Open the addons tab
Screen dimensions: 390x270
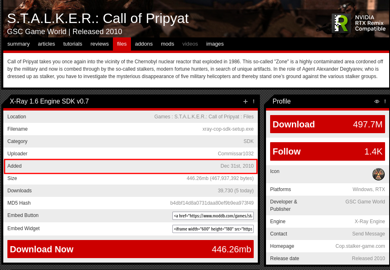point(144,44)
